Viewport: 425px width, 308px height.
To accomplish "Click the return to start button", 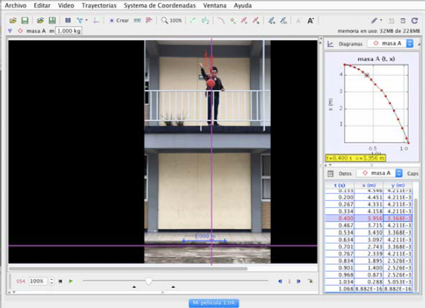I will 61,281.
